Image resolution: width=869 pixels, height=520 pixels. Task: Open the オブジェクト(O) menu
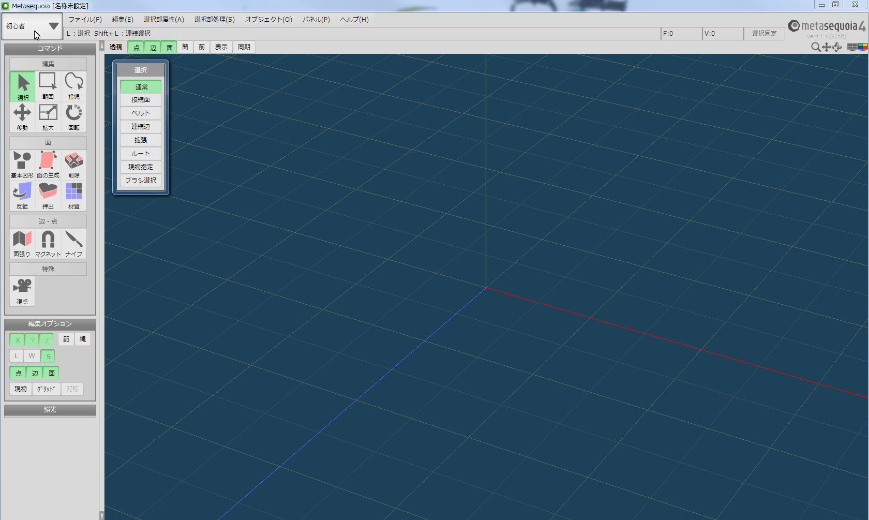click(x=268, y=20)
